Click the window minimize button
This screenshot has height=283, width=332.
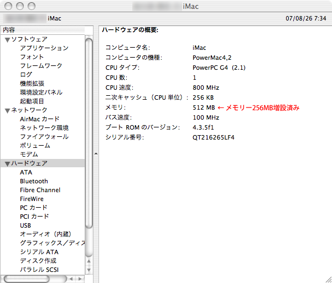coord(20,6)
